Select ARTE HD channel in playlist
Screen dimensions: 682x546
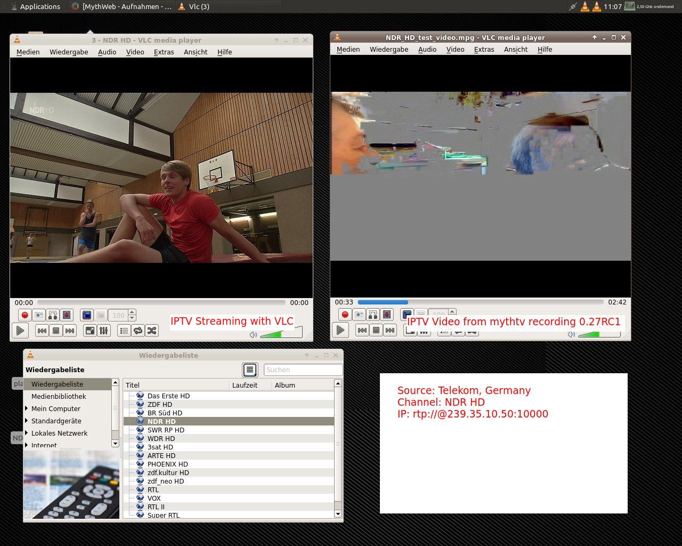pos(161,455)
